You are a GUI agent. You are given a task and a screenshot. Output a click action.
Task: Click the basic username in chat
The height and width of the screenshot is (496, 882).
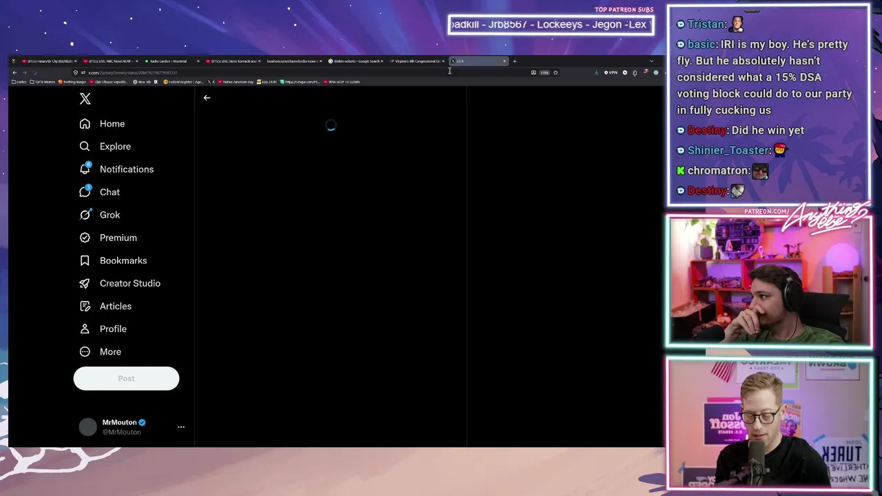701,45
